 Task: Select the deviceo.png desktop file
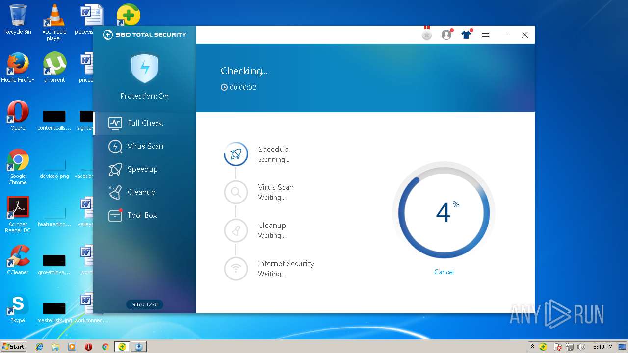(x=54, y=167)
